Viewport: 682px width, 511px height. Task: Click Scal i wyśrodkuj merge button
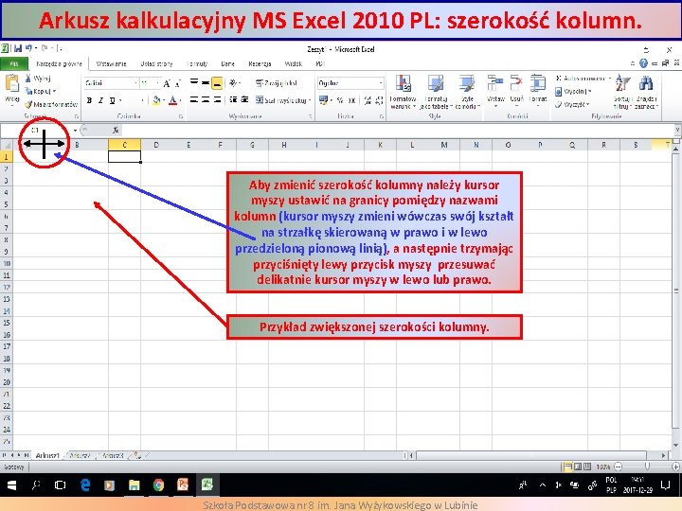(280, 100)
